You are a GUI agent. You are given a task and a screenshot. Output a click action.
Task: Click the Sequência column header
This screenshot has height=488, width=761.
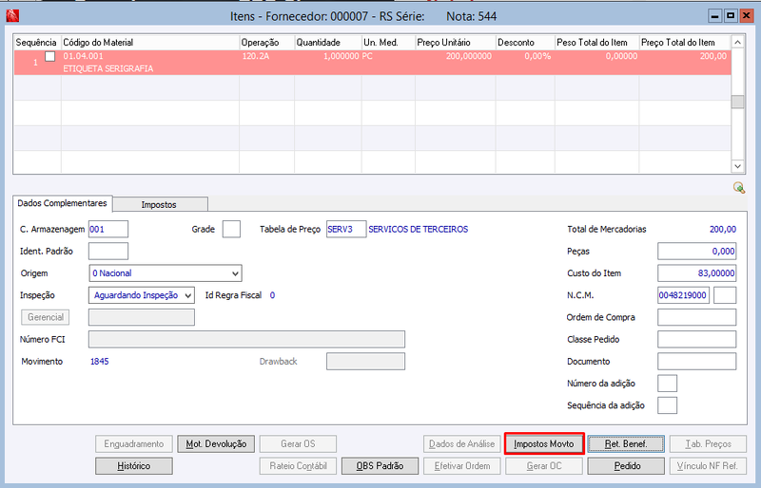[37, 42]
